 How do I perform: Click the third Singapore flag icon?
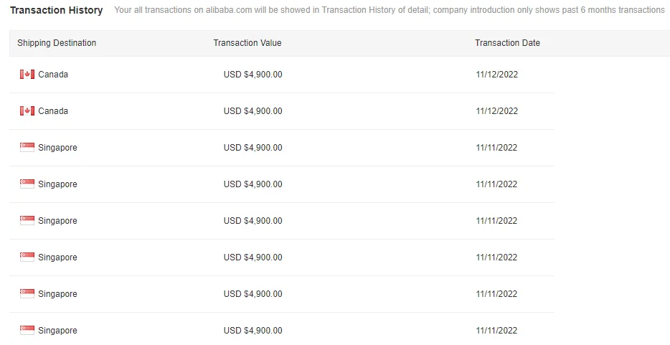point(27,220)
